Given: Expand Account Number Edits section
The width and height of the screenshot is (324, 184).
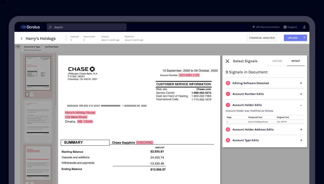Looking at the screenshot, I should click(x=301, y=94).
